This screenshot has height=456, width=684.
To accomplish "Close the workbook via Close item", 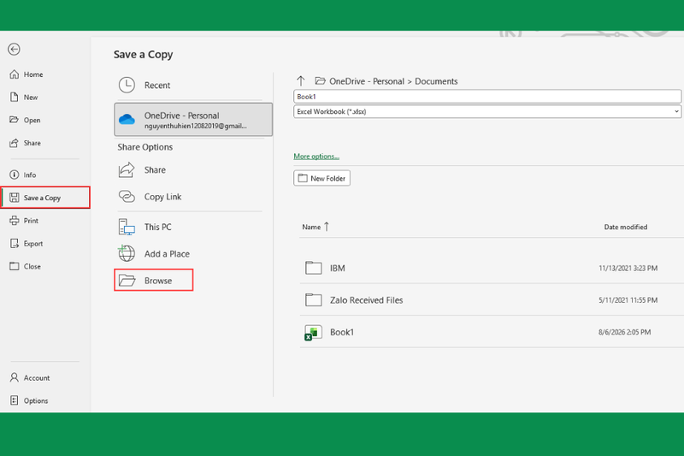I will pos(26,266).
